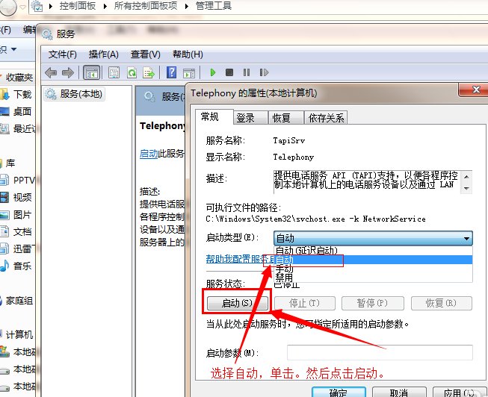Click 所有控制面板项 in address breadcrumb
Viewport: 488px width, 397px height.
(x=145, y=5)
